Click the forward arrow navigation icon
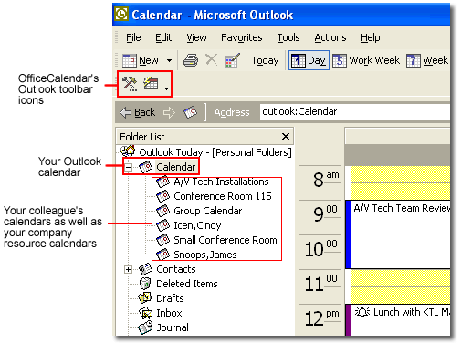The width and height of the screenshot is (461, 343). pos(169,112)
